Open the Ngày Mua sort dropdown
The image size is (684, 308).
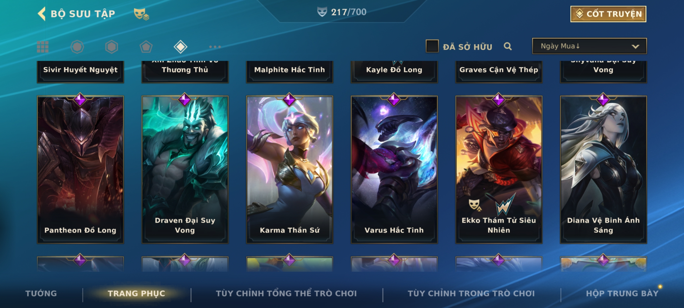tap(589, 46)
